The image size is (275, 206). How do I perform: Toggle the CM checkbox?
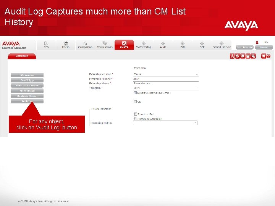click(x=135, y=101)
